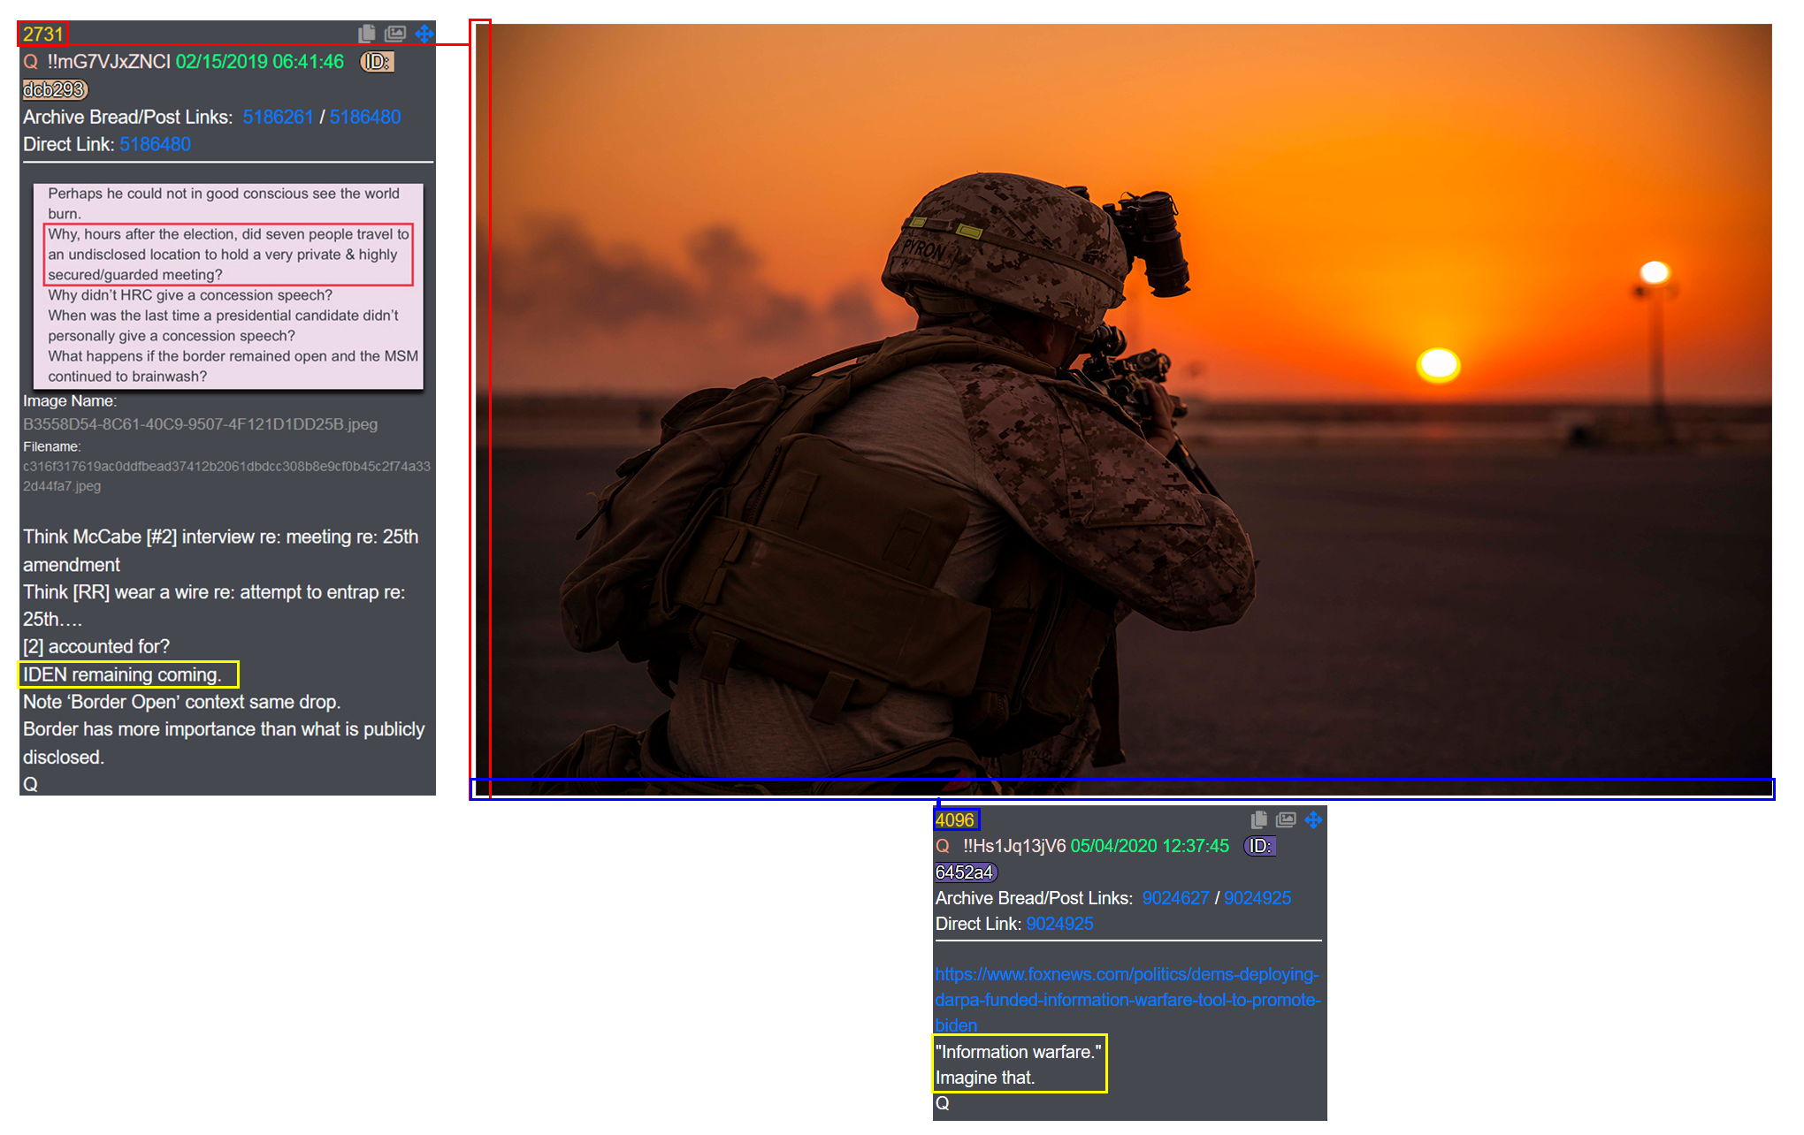The image size is (1804, 1135).
Task: Click the tripcode !!Hs1Jq13jV6
Action: (1014, 846)
